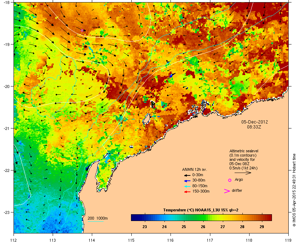Click the longitude axis label 112
The height and width of the screenshot is (242, 299).
14,240
